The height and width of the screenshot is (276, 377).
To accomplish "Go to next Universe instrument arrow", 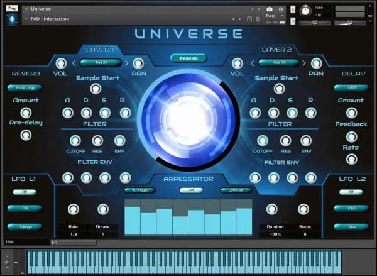I will click(x=259, y=9).
